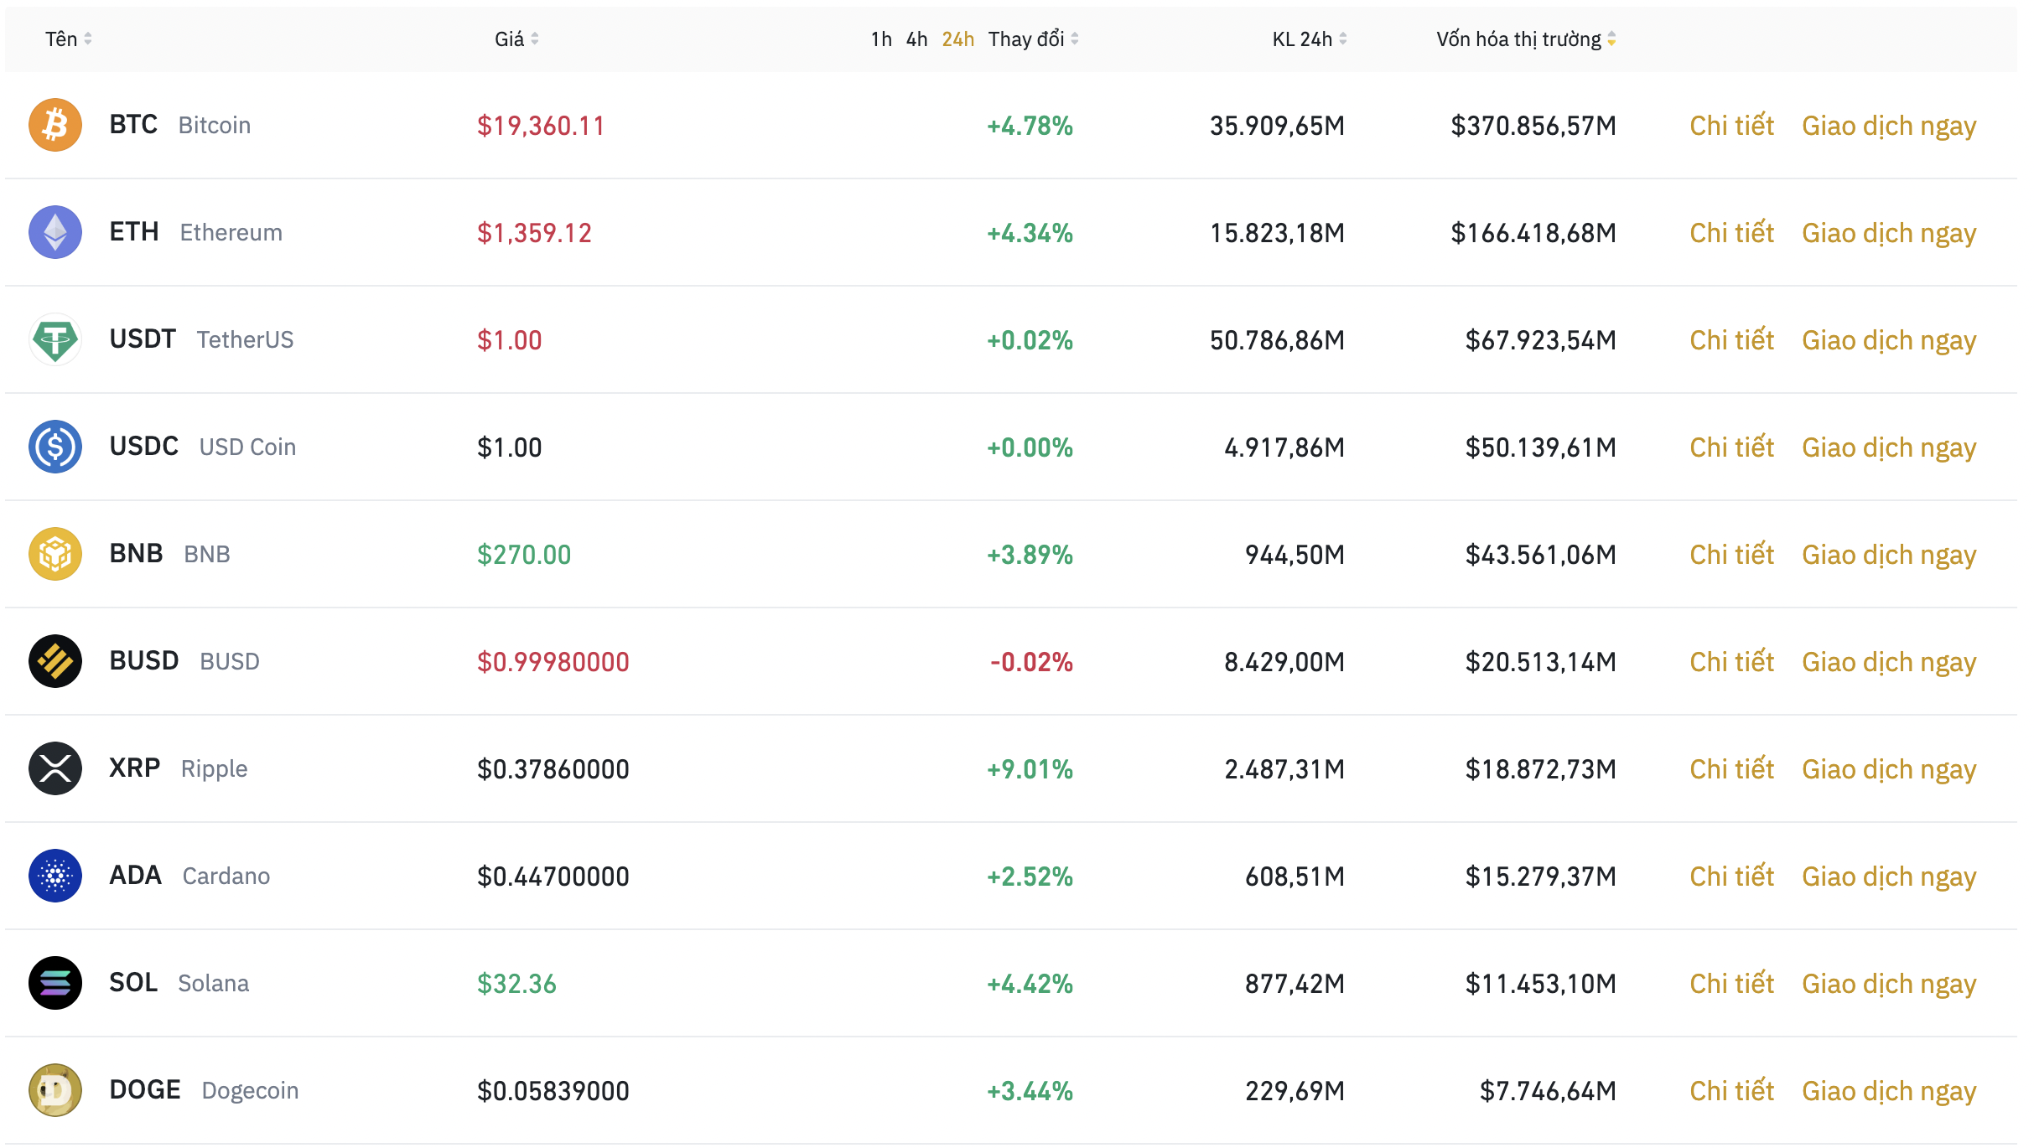Click Giao dịch ngay for XRP

pyautogui.click(x=1889, y=770)
